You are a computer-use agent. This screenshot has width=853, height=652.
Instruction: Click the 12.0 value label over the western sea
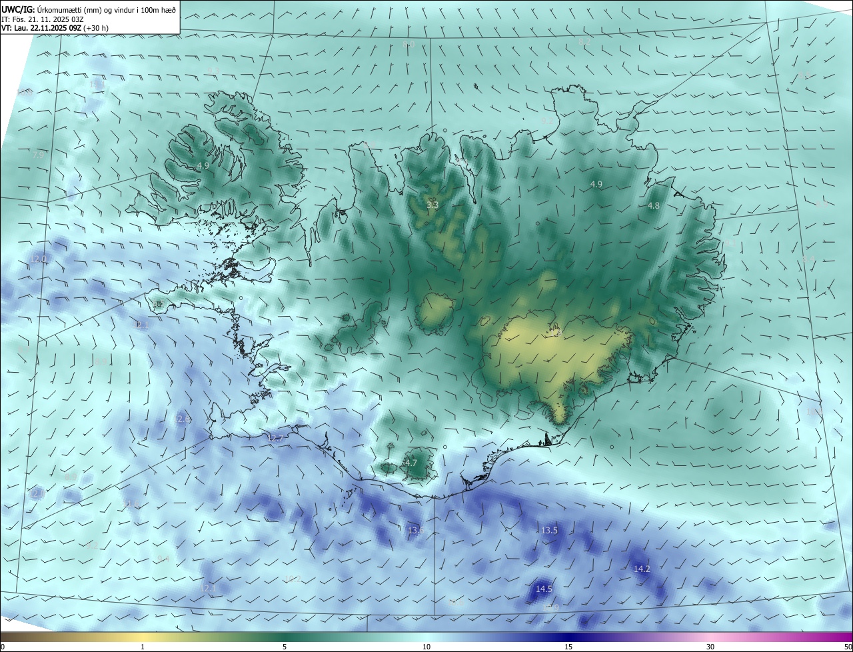point(39,259)
